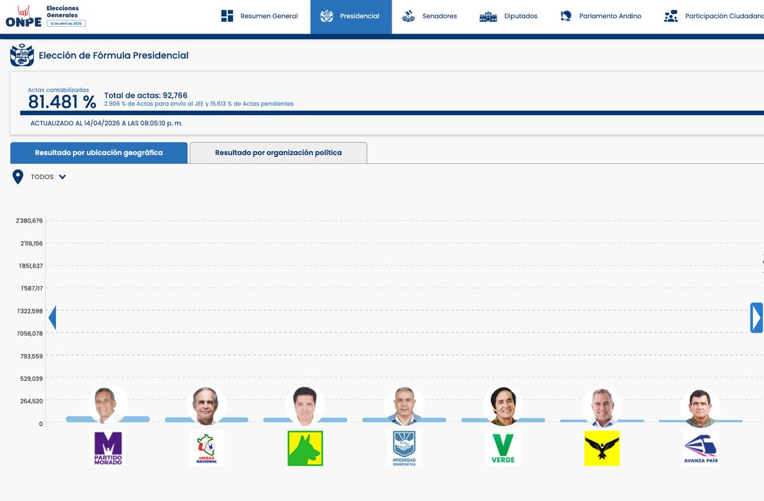
Task: Switch to Resultado por ubicación geográfica tab
Action: [x=99, y=153]
